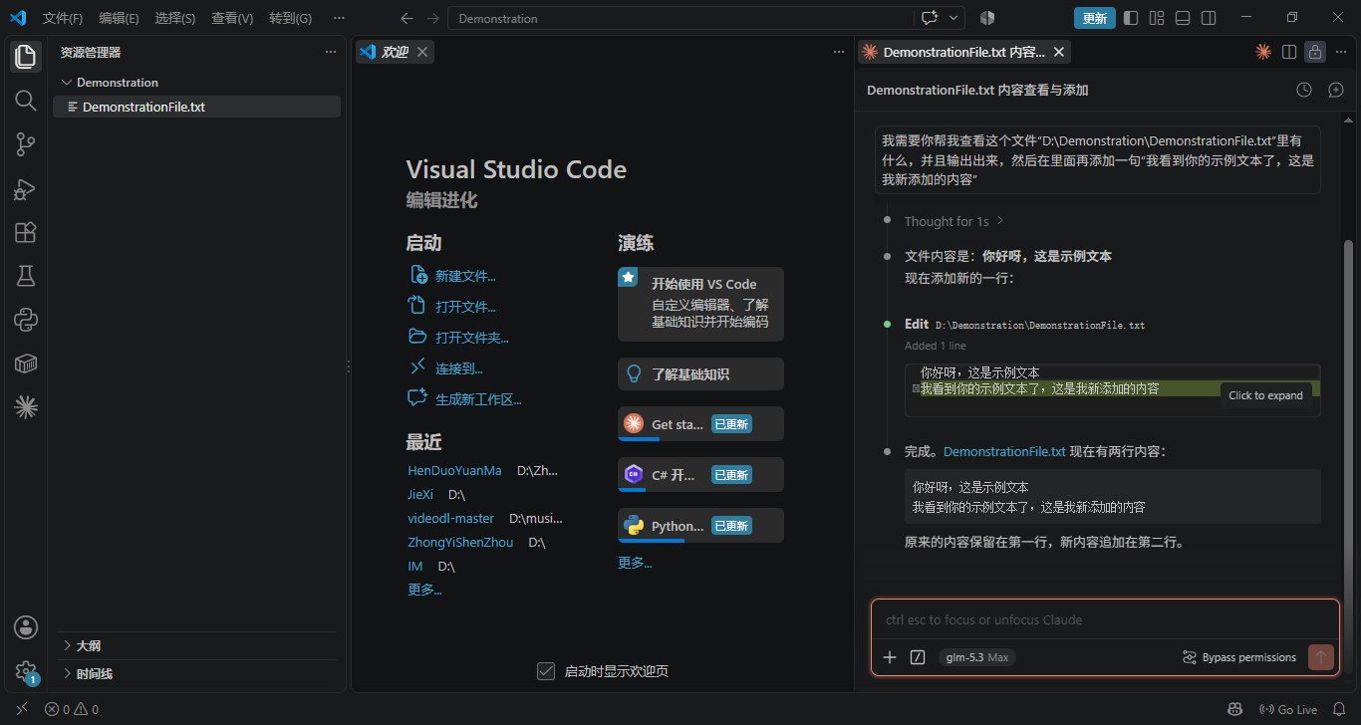Open Manage gear icon with badge
Screen dimensions: 1361x725
click(x=26, y=671)
